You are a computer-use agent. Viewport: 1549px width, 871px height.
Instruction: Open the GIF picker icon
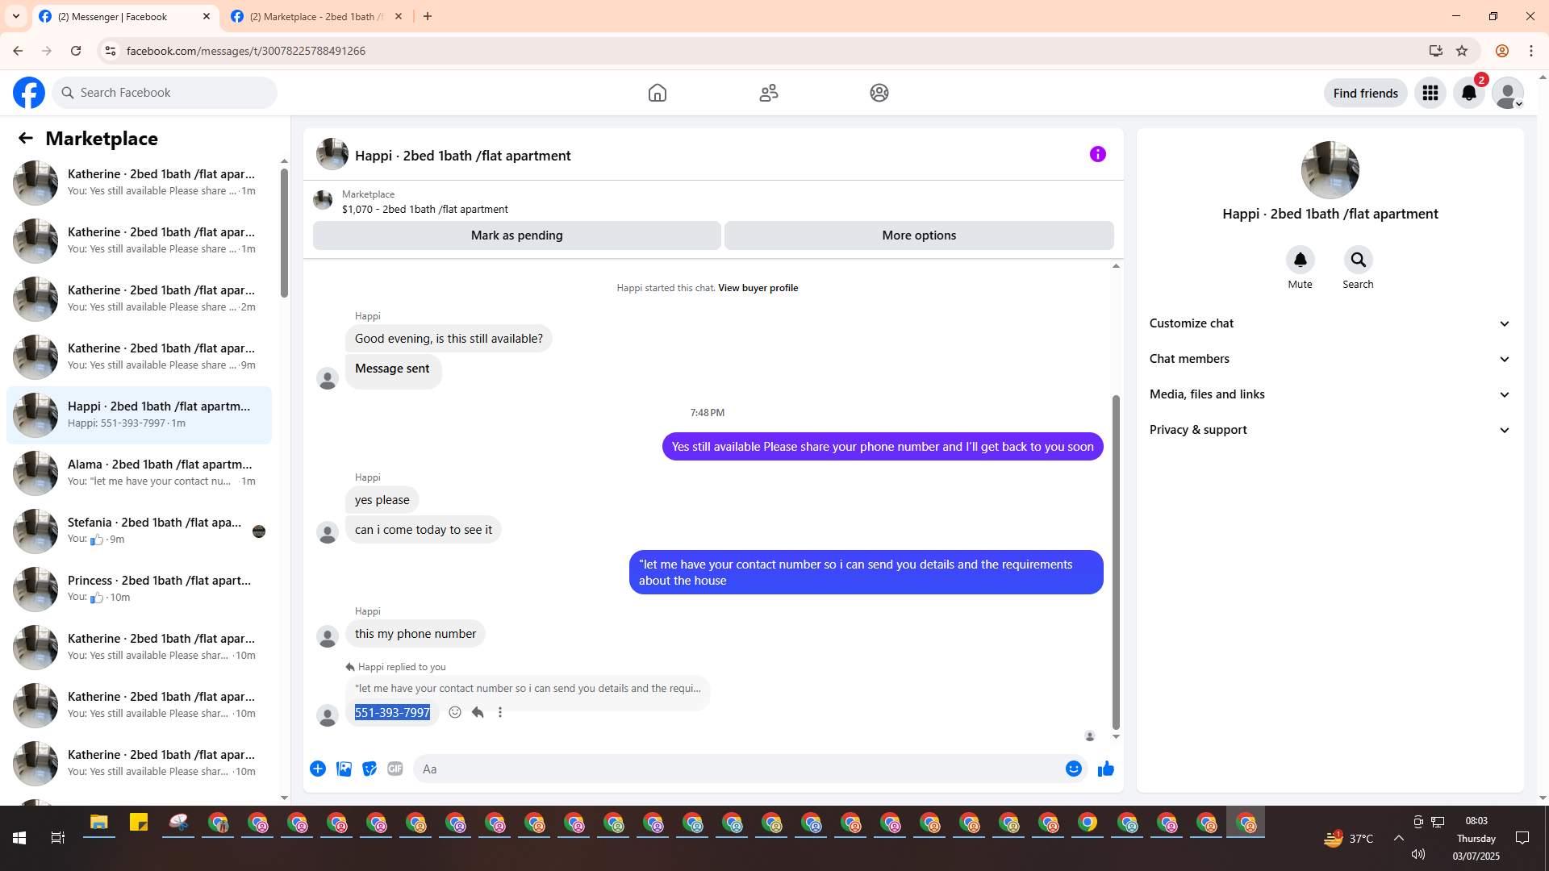(x=395, y=769)
